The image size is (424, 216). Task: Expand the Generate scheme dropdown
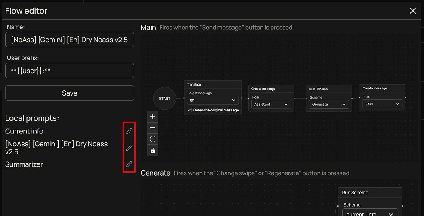[329, 104]
